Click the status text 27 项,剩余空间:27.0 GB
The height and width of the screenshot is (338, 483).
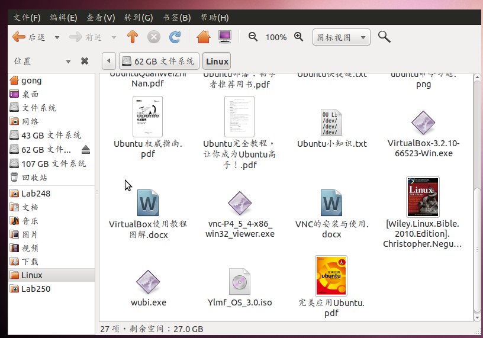coord(152,329)
